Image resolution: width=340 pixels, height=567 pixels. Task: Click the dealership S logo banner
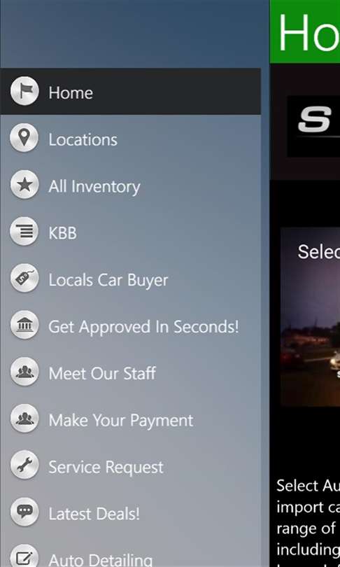(313, 126)
